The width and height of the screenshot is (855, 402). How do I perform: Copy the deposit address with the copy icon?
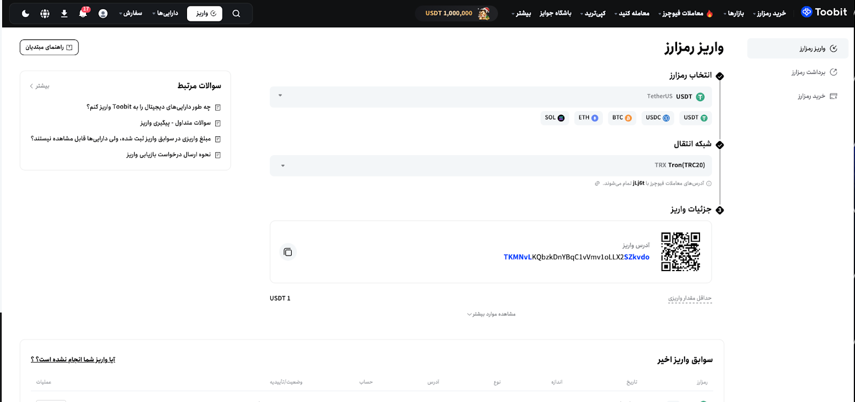pyautogui.click(x=287, y=252)
